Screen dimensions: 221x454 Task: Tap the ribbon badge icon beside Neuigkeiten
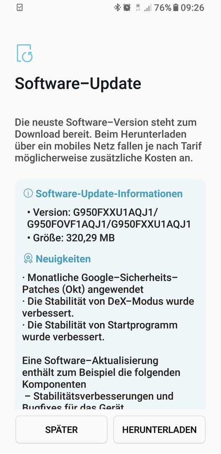(x=28, y=259)
